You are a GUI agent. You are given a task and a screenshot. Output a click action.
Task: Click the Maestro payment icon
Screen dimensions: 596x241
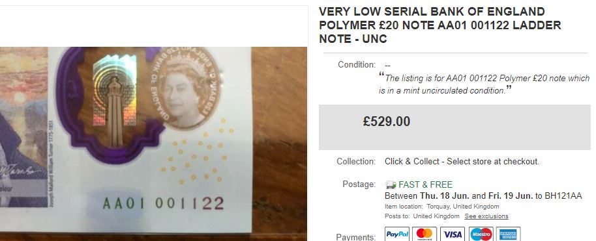(x=481, y=235)
